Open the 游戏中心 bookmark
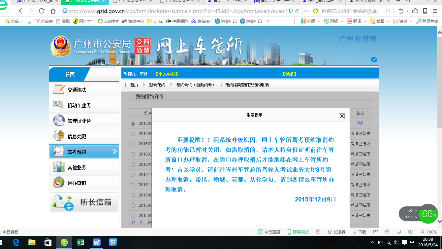Image resolution: width=442 pixels, height=249 pixels. pos(133,21)
